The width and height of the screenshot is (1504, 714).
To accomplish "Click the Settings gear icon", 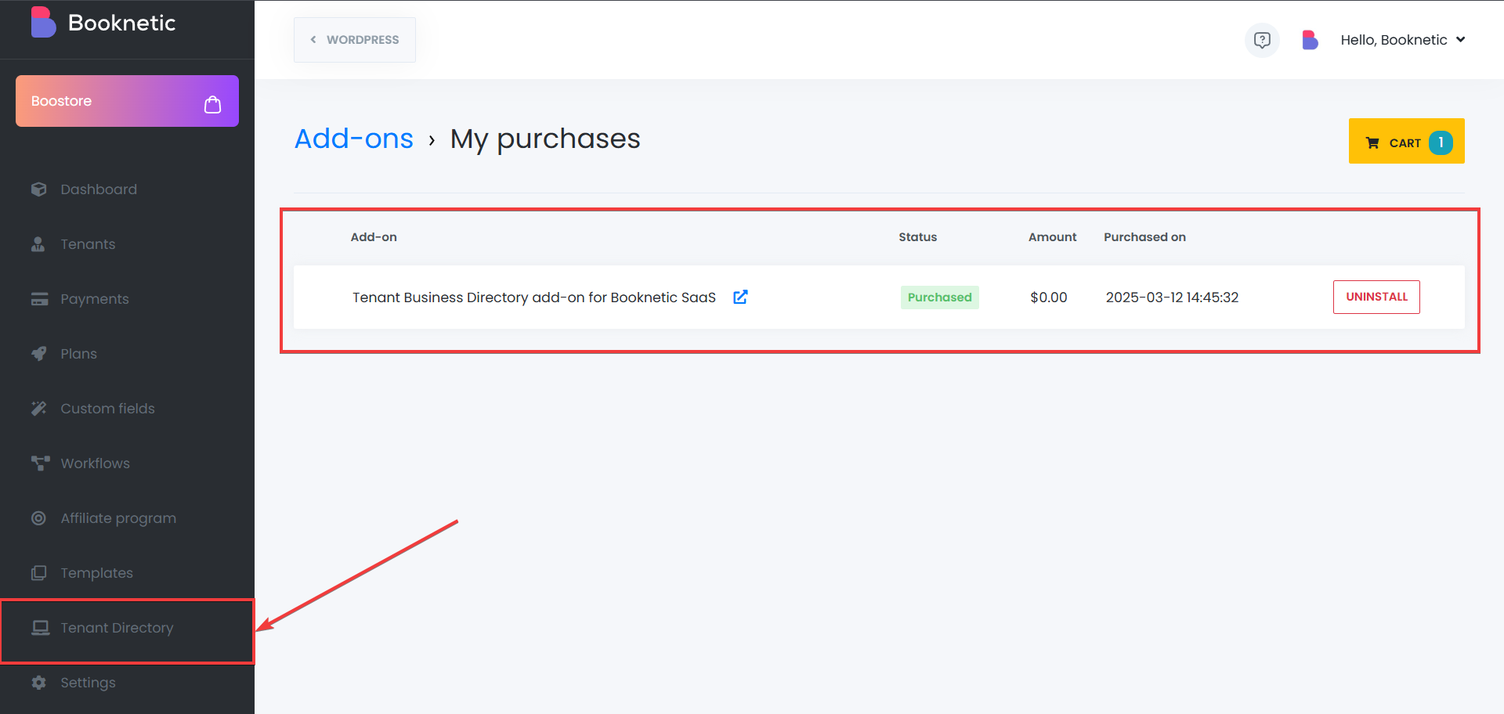I will [x=38, y=683].
